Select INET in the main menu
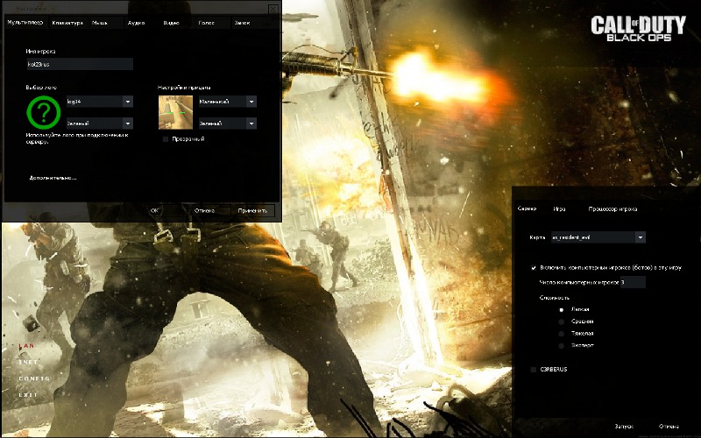Viewport: 701px width, 438px height. [28, 362]
